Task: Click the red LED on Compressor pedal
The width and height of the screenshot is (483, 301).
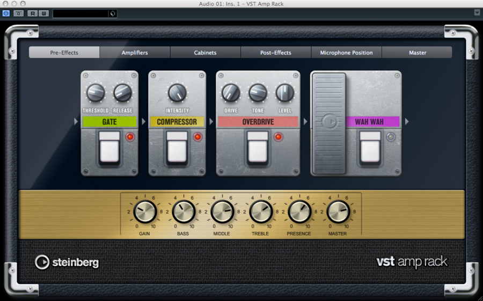Action: (x=197, y=137)
